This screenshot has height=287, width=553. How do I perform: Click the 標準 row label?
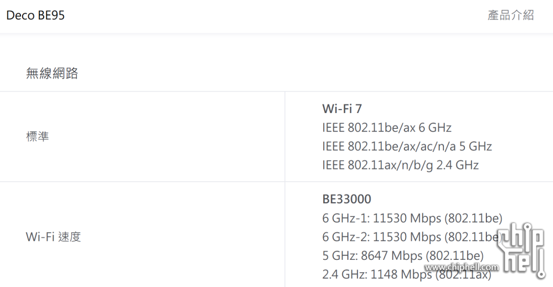[x=37, y=136]
